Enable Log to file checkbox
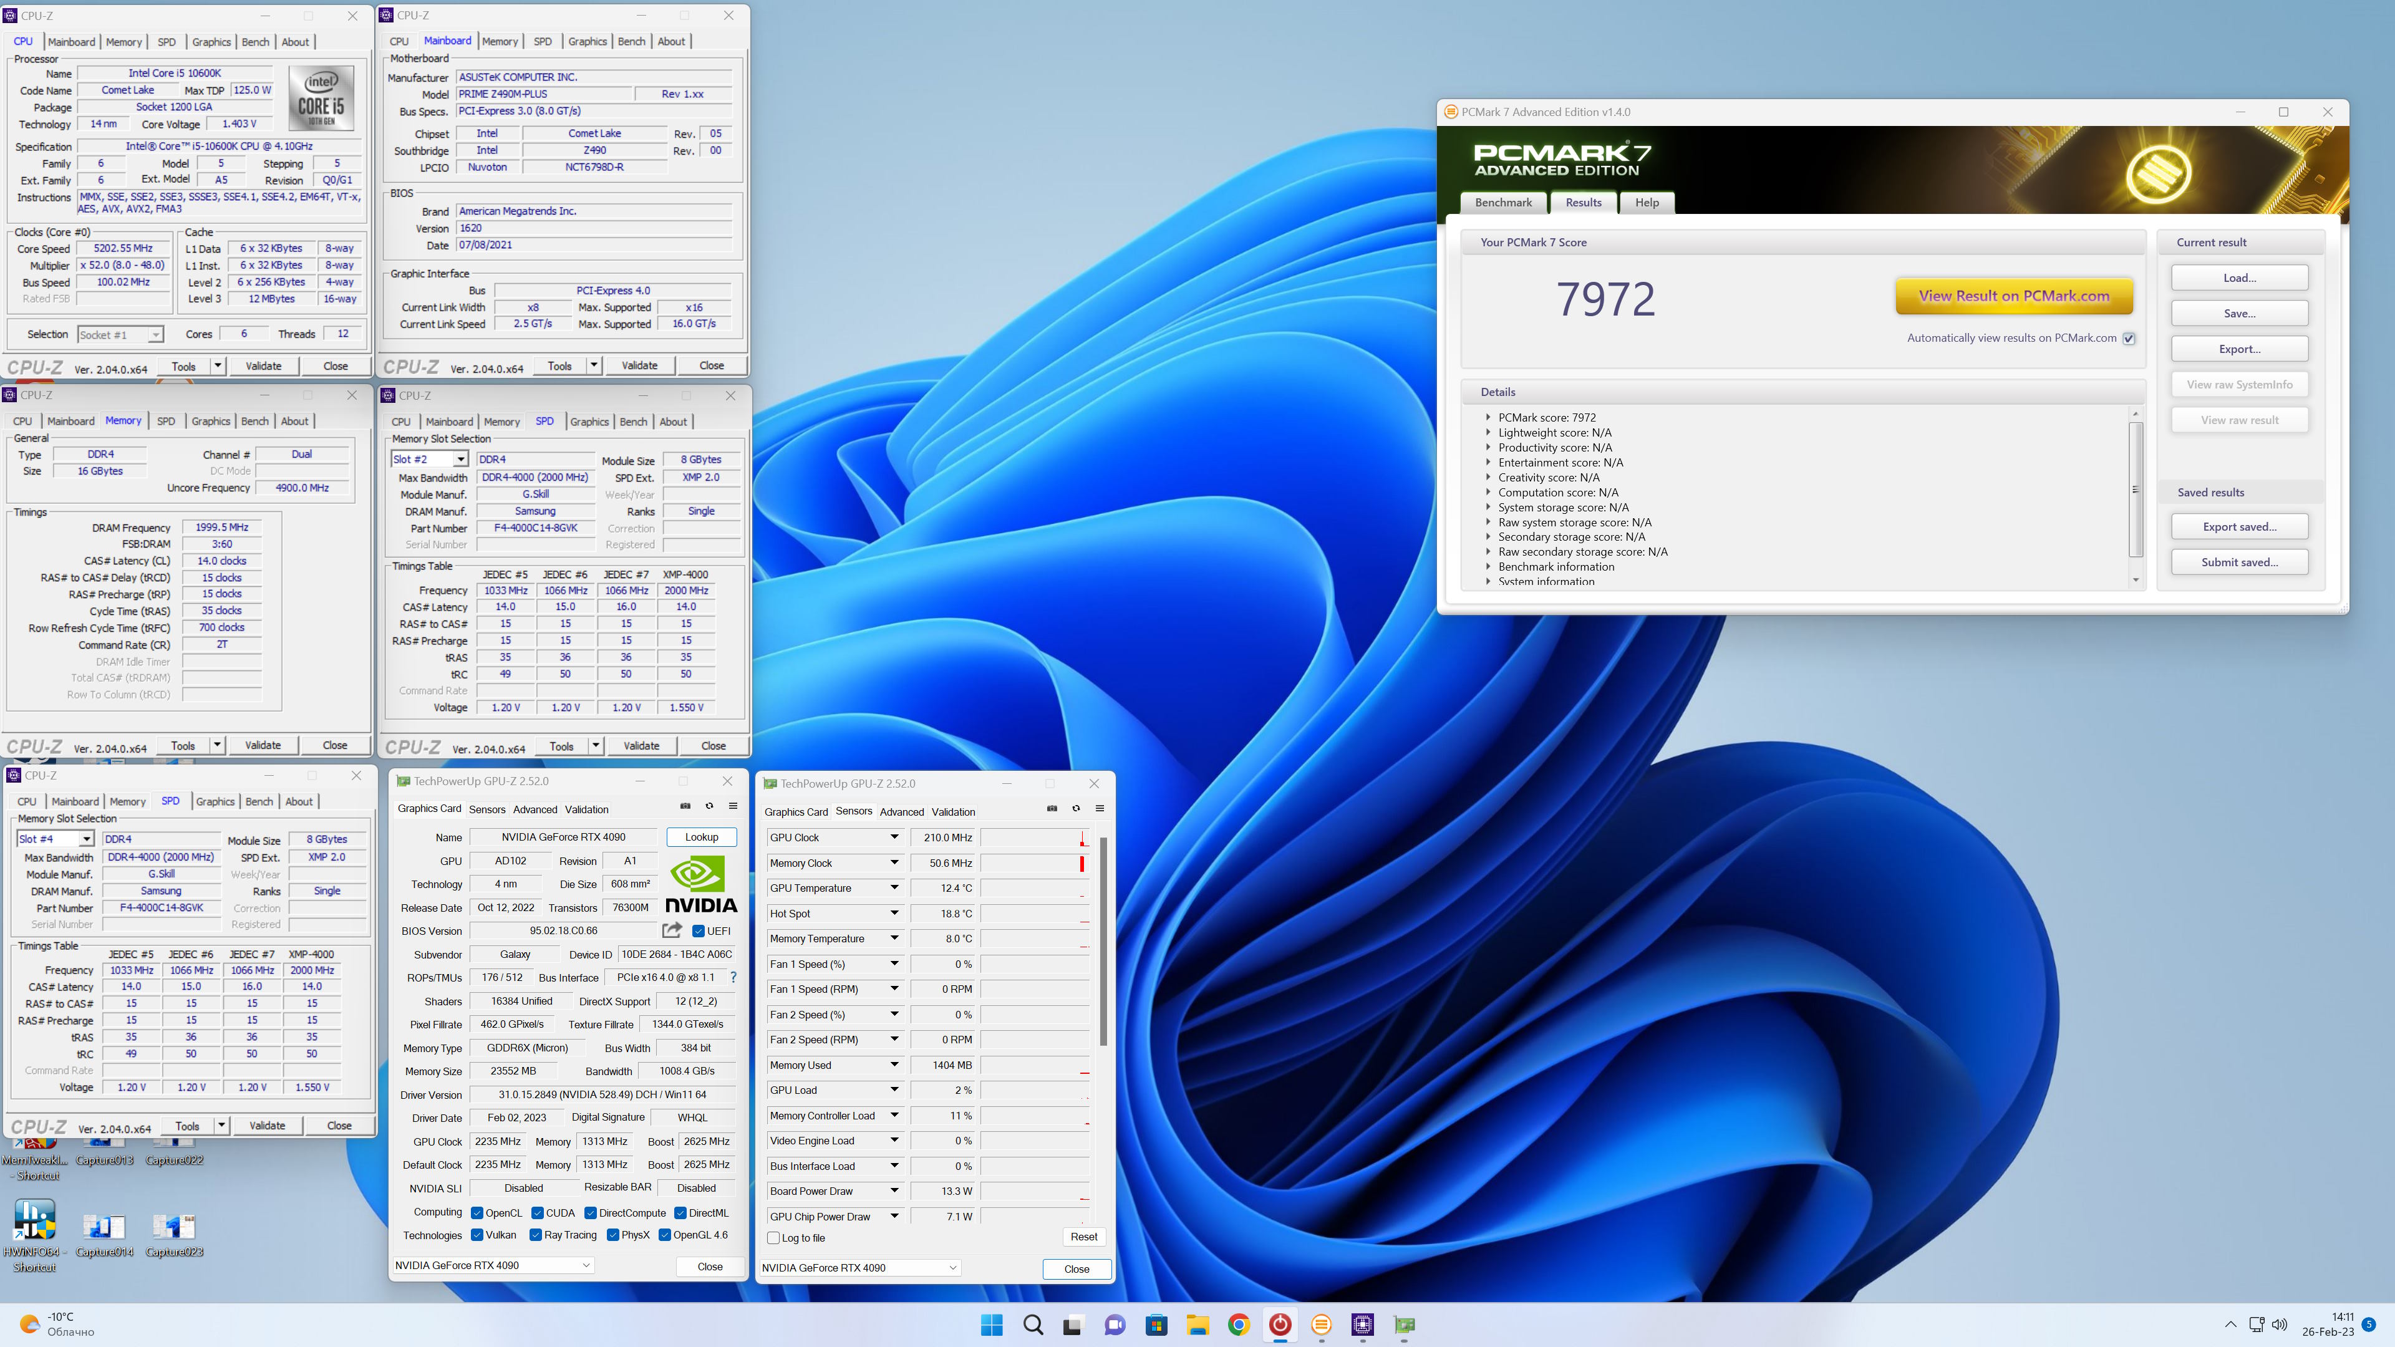This screenshot has width=2395, height=1347. click(773, 1237)
